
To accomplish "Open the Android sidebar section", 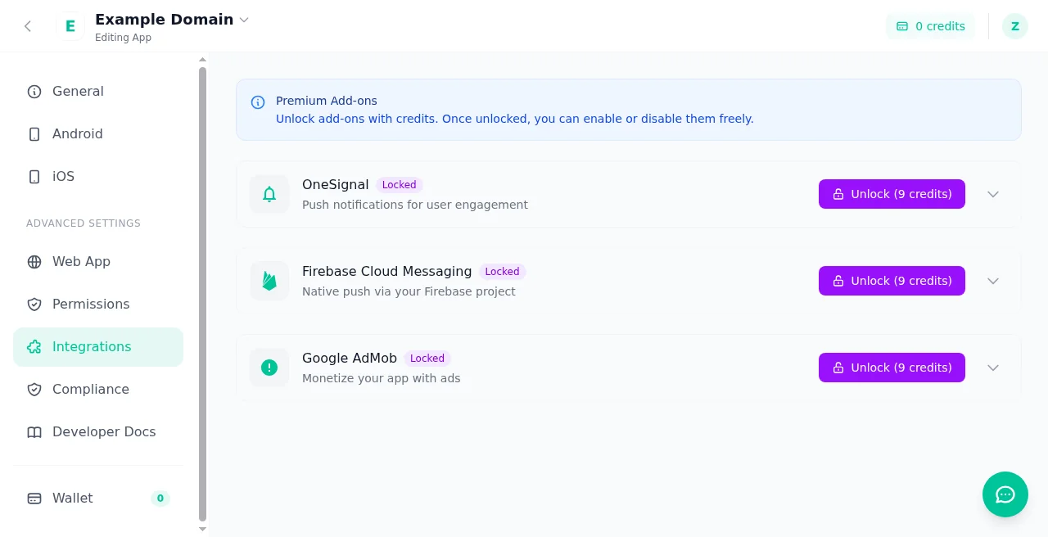I will [x=98, y=134].
